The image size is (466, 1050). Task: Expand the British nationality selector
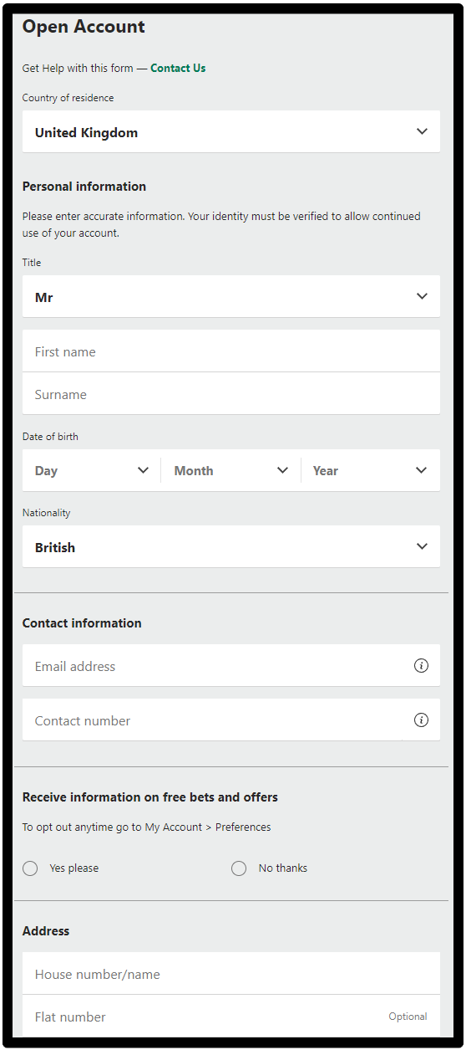(x=231, y=546)
